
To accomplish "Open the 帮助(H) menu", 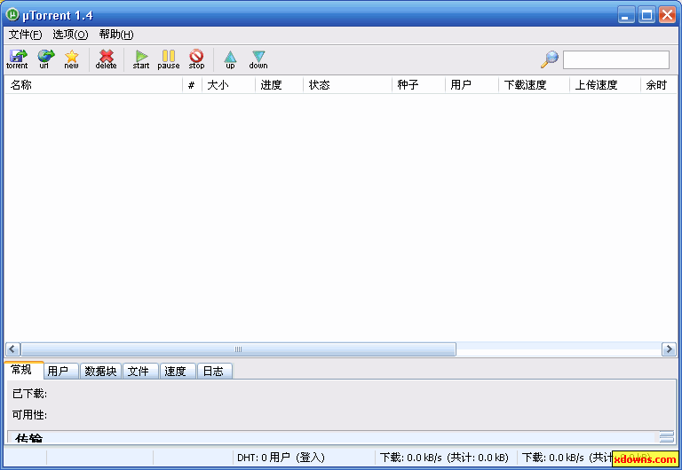I will pos(116,35).
